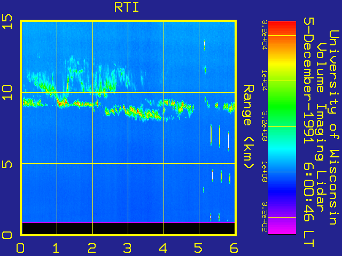The width and height of the screenshot is (342, 256).
Task: Click the 15 km range axis label
Action: tap(7, 21)
